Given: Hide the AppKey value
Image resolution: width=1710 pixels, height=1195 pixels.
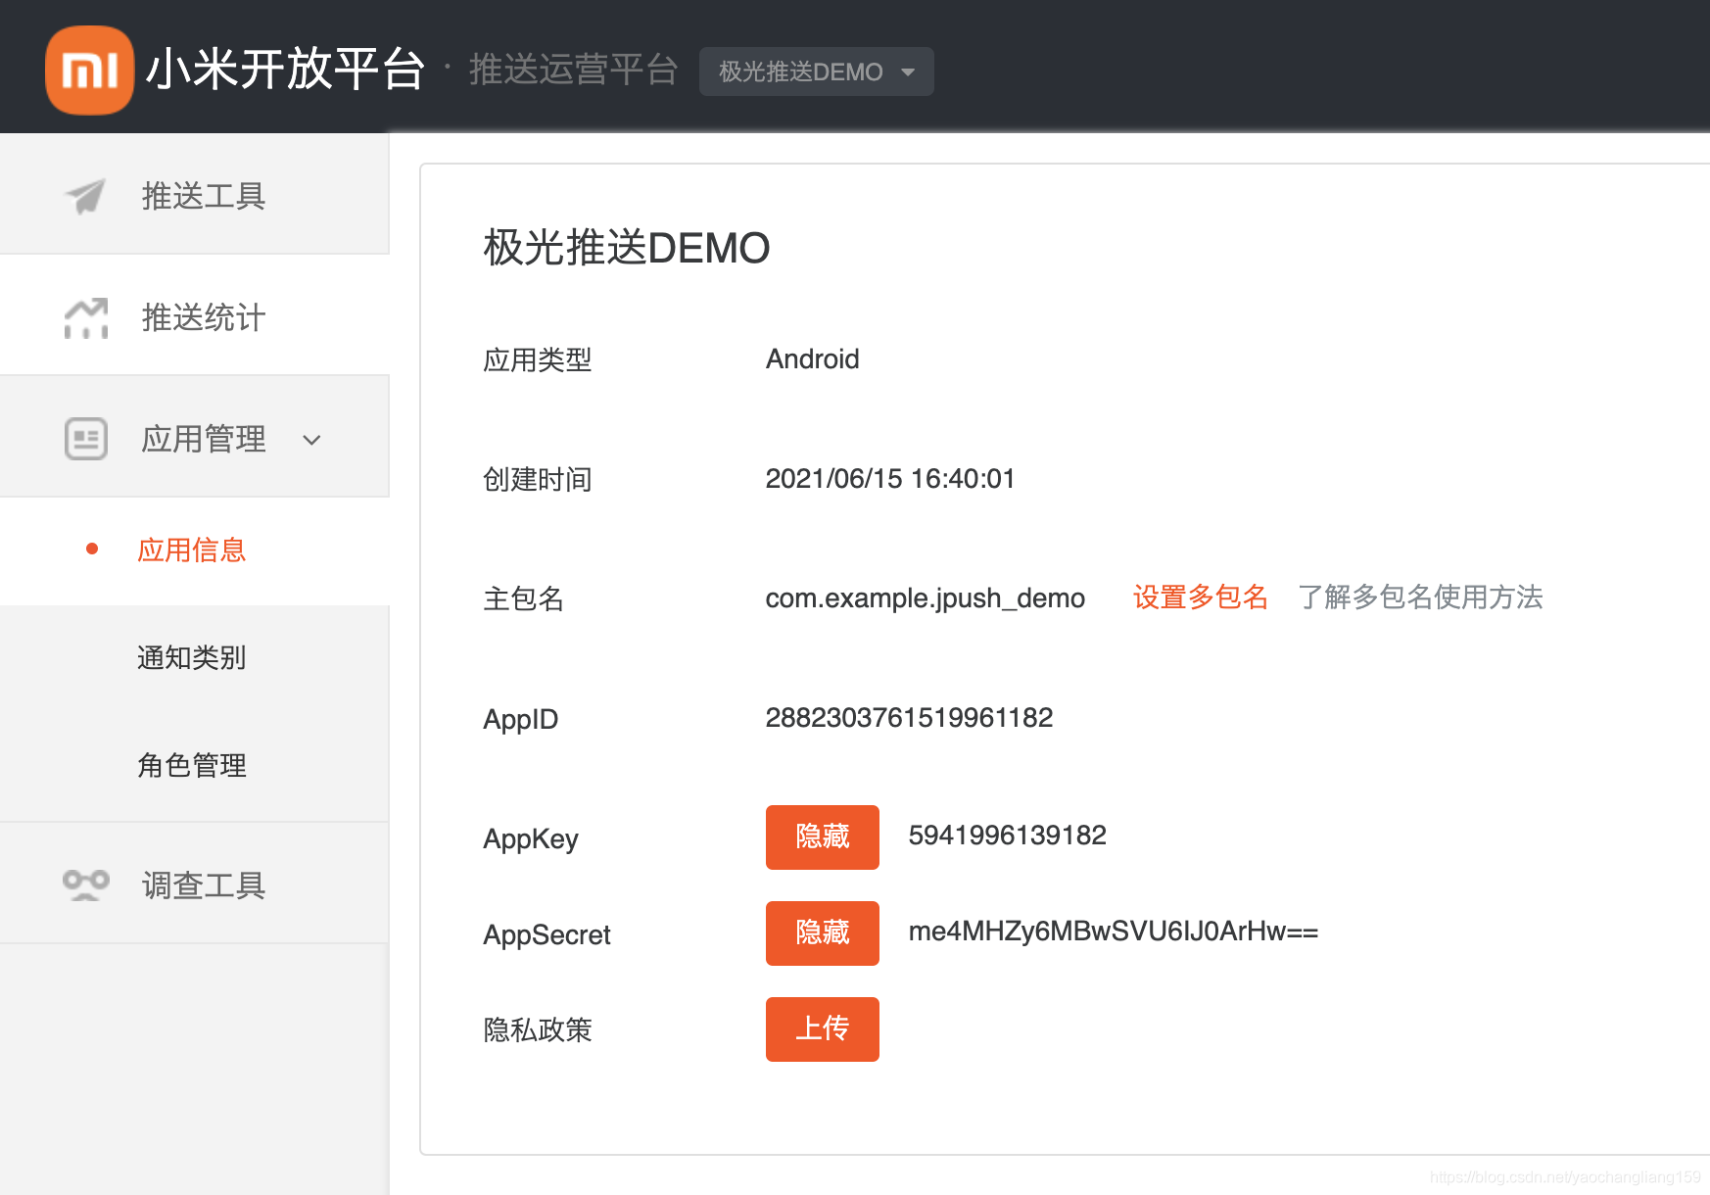Looking at the screenshot, I should tap(822, 837).
